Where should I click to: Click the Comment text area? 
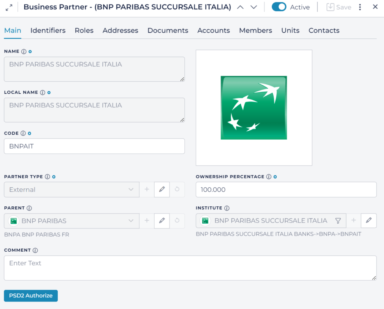click(190, 267)
